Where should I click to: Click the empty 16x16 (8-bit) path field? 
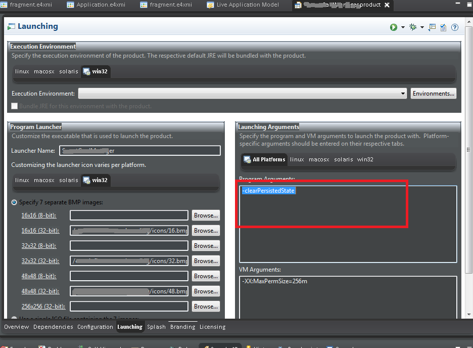pyautogui.click(x=129, y=215)
